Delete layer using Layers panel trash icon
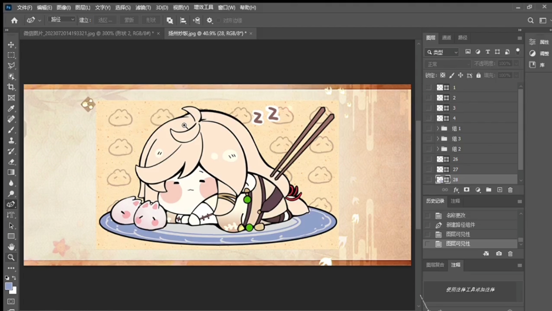 click(x=510, y=190)
